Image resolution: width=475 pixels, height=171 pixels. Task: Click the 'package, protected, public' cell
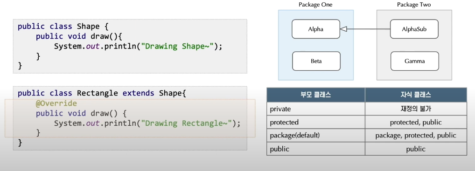(x=416, y=136)
